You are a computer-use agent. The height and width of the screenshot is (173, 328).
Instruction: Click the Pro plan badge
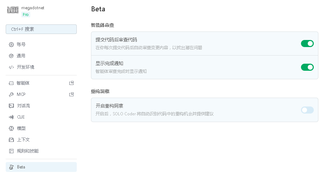26,15
